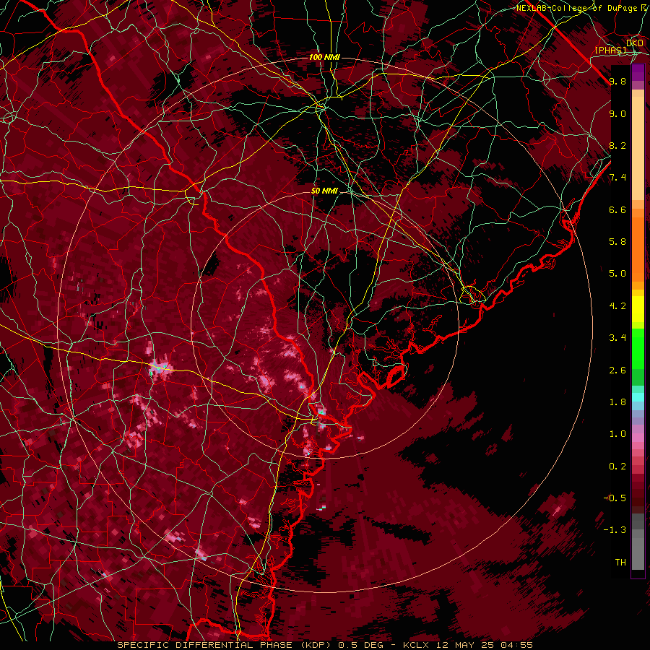This screenshot has height=650, width=650.
Task: Click the DKD label above the color scale
Action: [635, 43]
